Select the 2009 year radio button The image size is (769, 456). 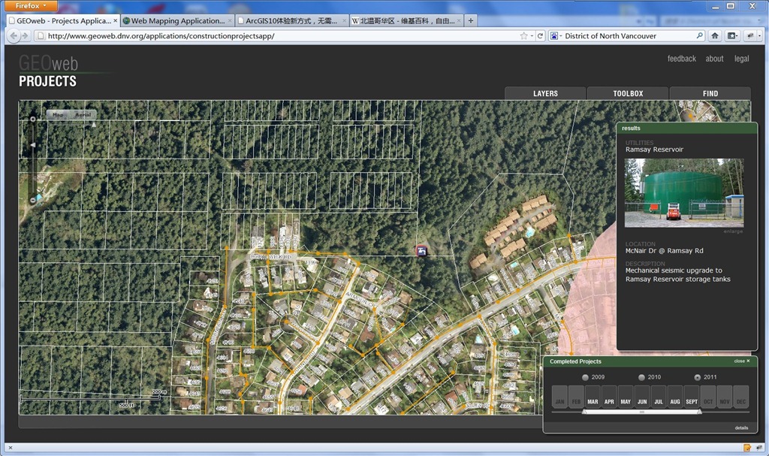(x=586, y=377)
